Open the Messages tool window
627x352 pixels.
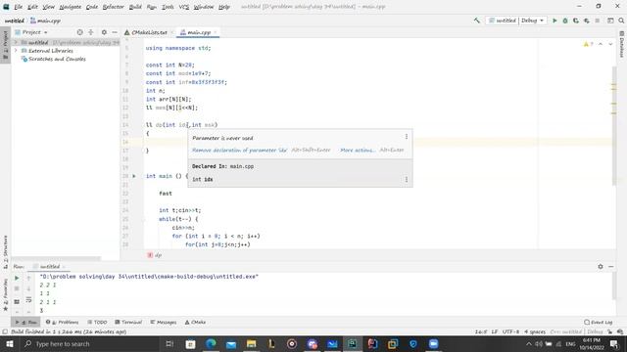coord(164,322)
